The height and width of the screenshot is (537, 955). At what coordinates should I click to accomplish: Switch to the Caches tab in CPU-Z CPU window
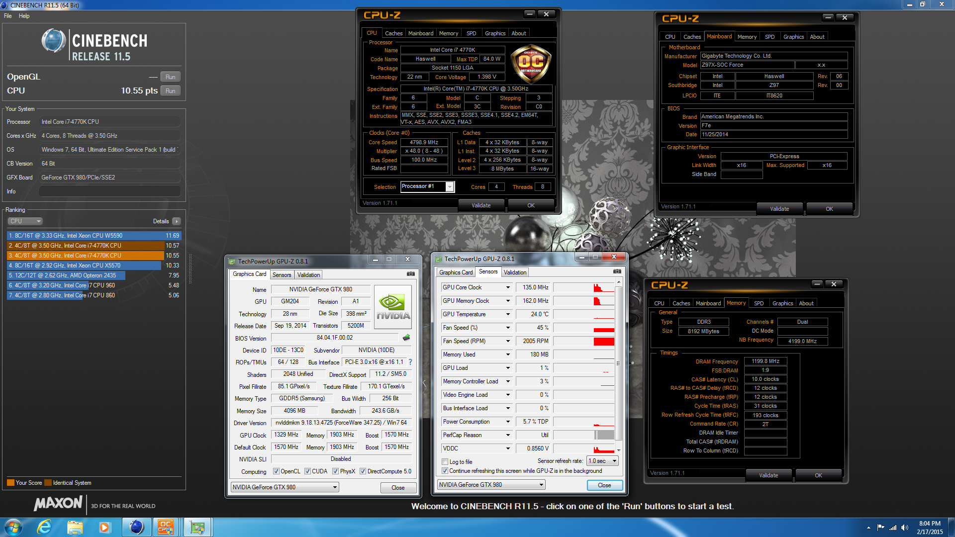(x=393, y=33)
